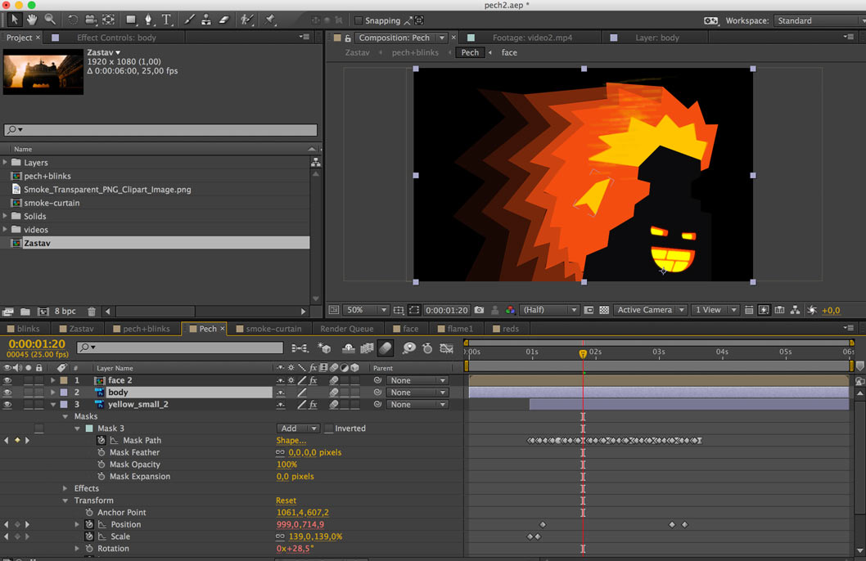Switch to the smoke-curtain timeline tab
Viewport: 866px width, 561px height.
273,329
